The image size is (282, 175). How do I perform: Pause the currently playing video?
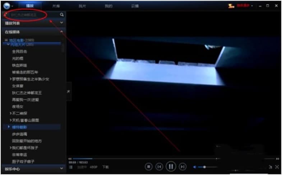(x=171, y=166)
